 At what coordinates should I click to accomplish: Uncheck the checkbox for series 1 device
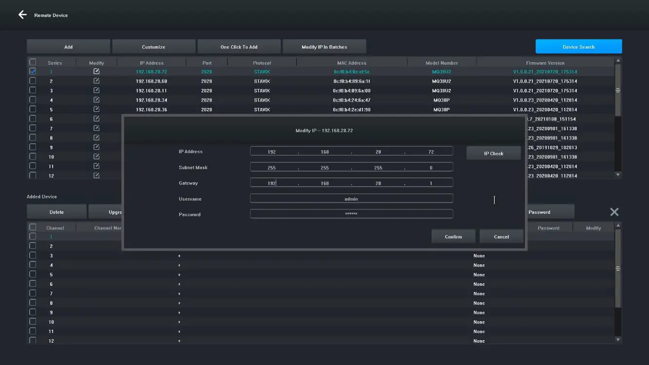(33, 71)
